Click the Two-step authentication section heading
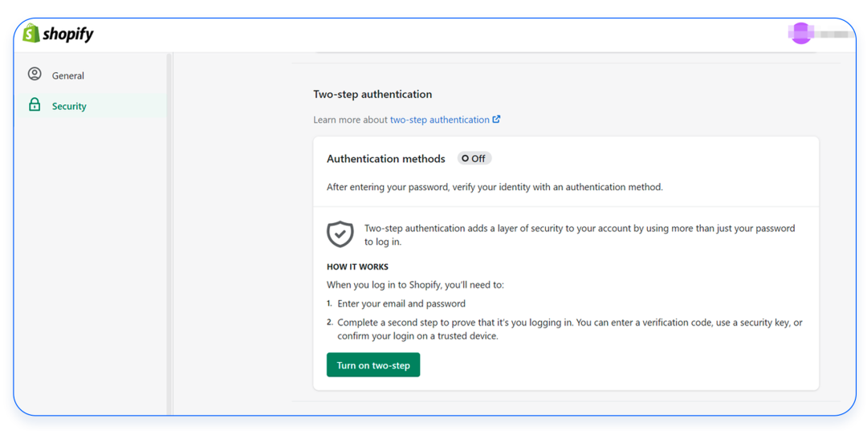The height and width of the screenshot is (431, 867). click(372, 94)
